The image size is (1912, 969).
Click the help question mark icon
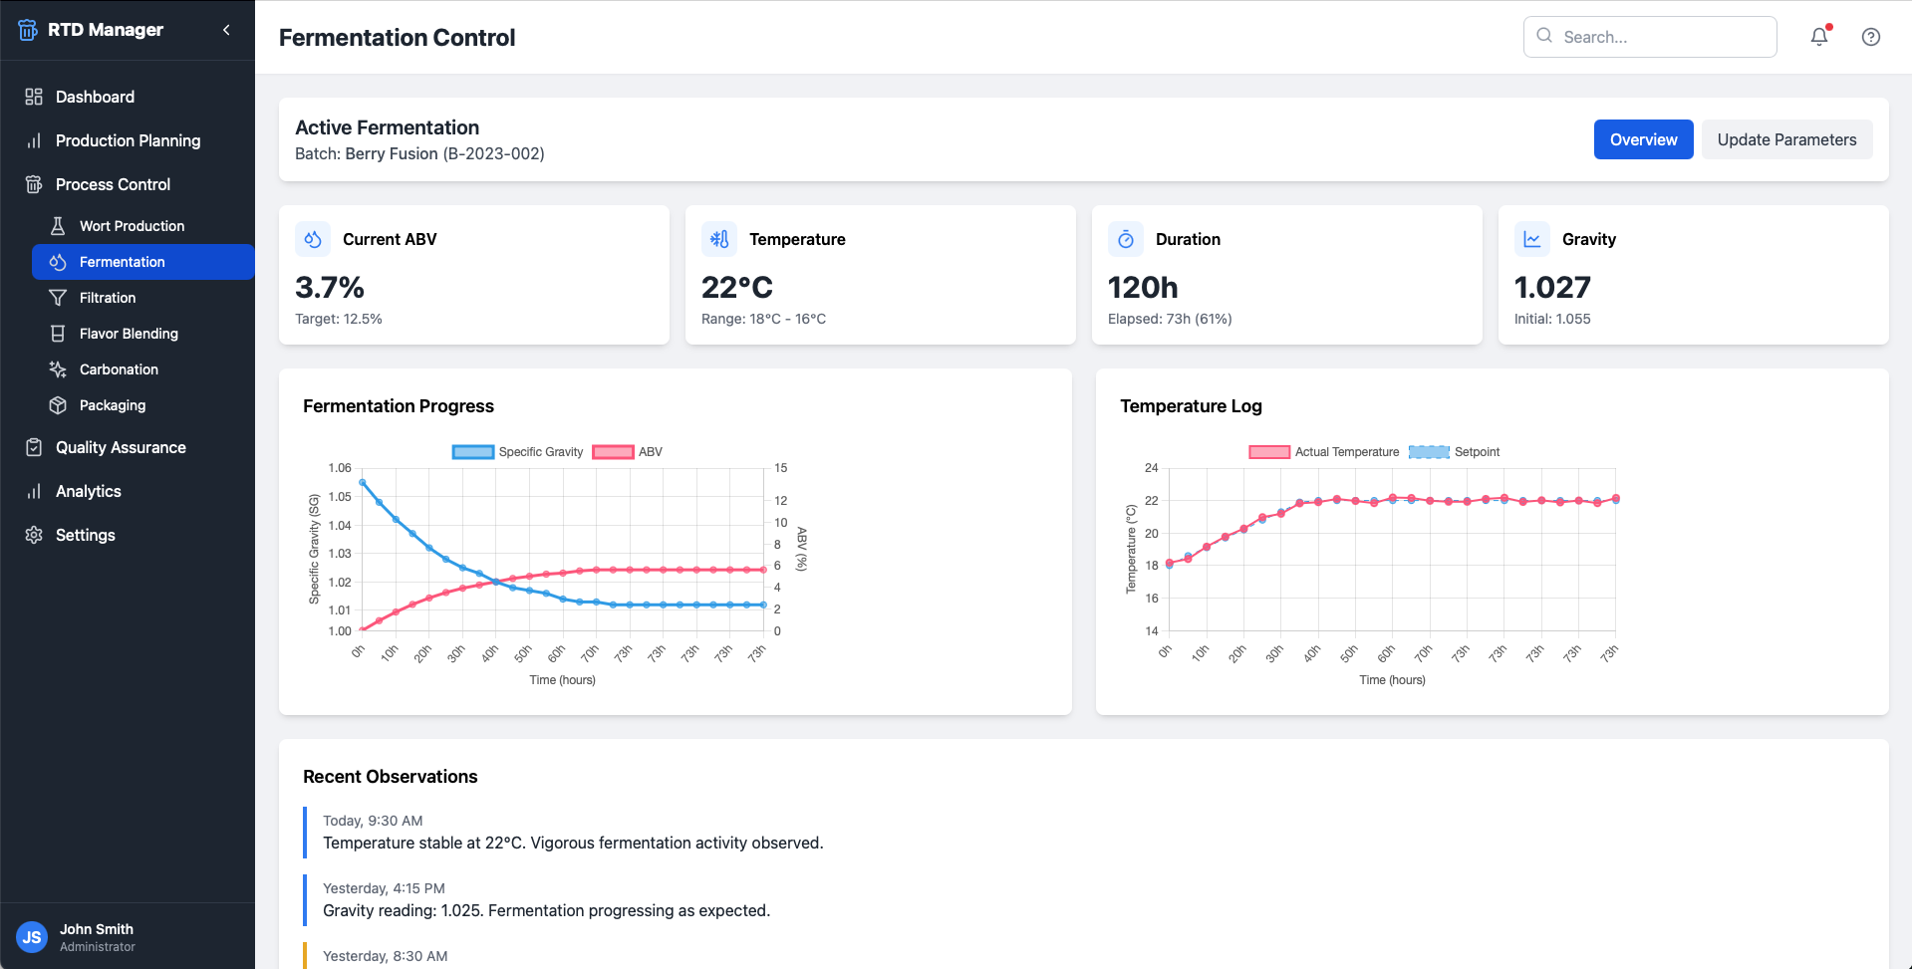(1871, 37)
